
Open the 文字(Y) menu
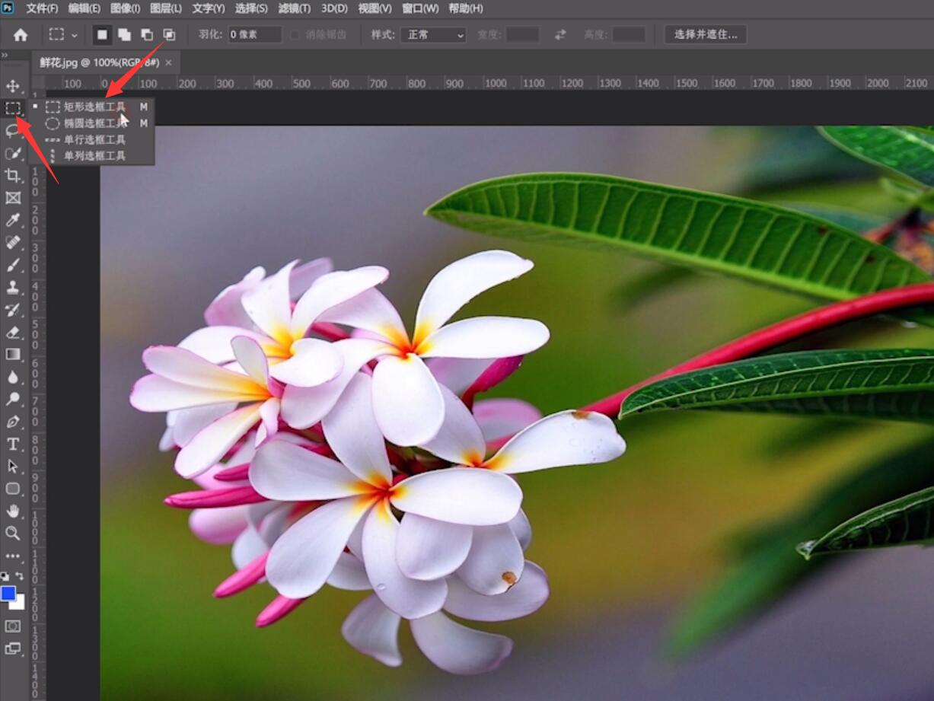click(x=209, y=8)
